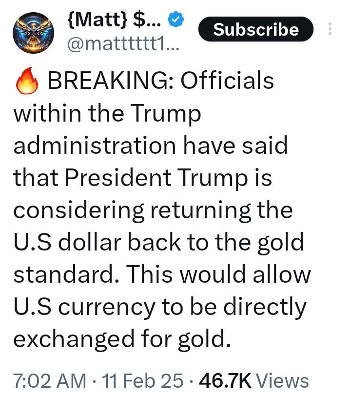Image resolution: width=351 pixels, height=398 pixels.
Task: View the 46.7K views count
Action: [225, 380]
